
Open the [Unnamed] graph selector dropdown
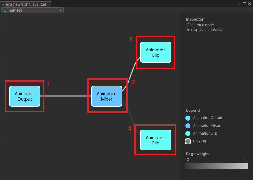[31, 10]
